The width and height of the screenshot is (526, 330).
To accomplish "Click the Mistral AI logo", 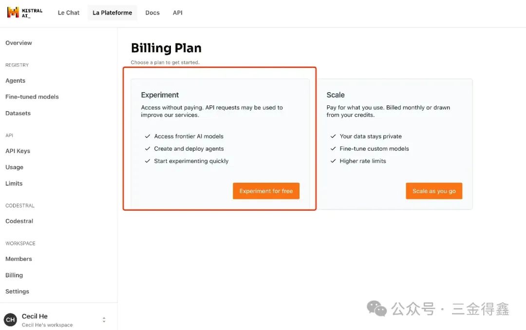I will tap(24, 13).
